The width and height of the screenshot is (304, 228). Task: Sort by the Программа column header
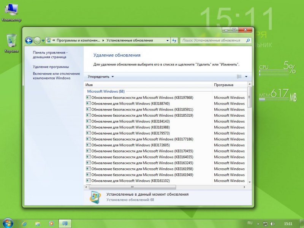(x=230, y=85)
